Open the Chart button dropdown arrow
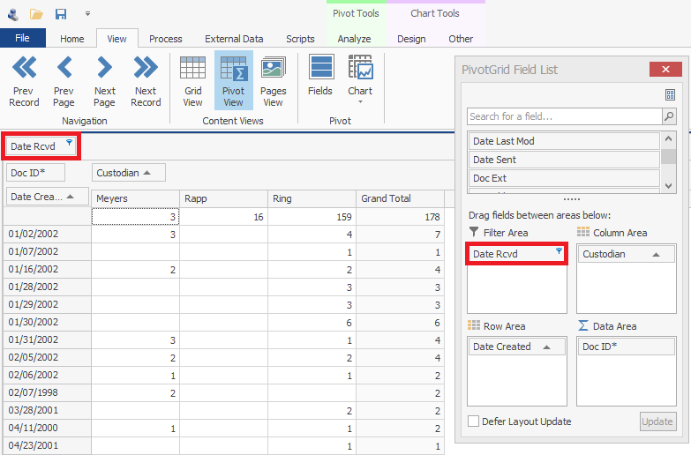691x455 pixels. [360, 102]
